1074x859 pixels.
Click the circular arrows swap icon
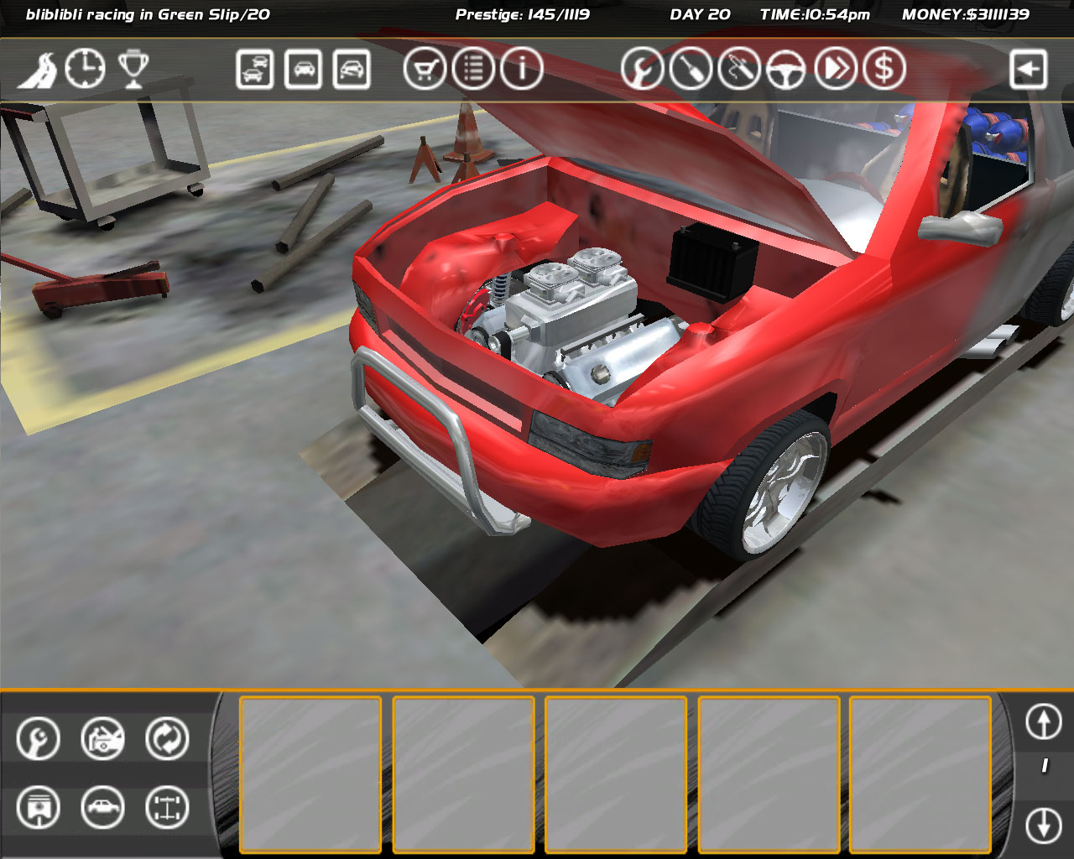[x=167, y=739]
